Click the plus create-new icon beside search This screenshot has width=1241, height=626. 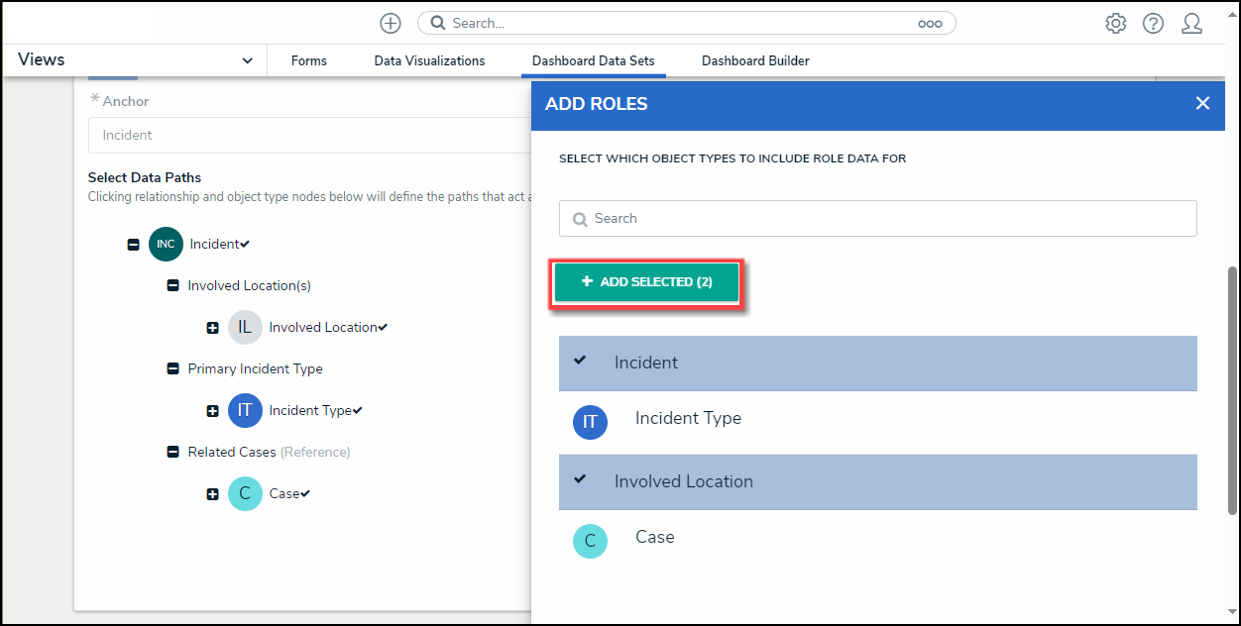pos(391,23)
